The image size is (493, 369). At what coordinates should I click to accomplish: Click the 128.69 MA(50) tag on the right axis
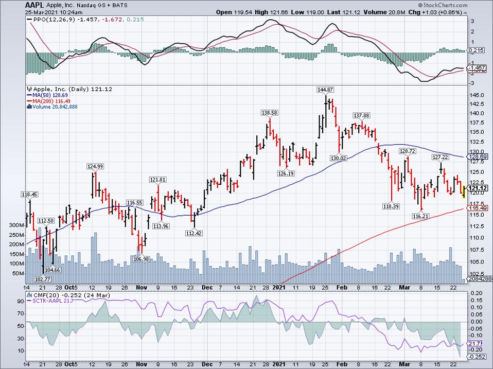coord(477,156)
